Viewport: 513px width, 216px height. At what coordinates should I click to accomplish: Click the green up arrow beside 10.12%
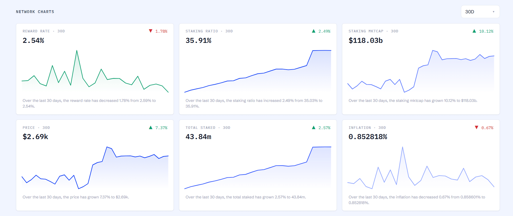coord(474,31)
